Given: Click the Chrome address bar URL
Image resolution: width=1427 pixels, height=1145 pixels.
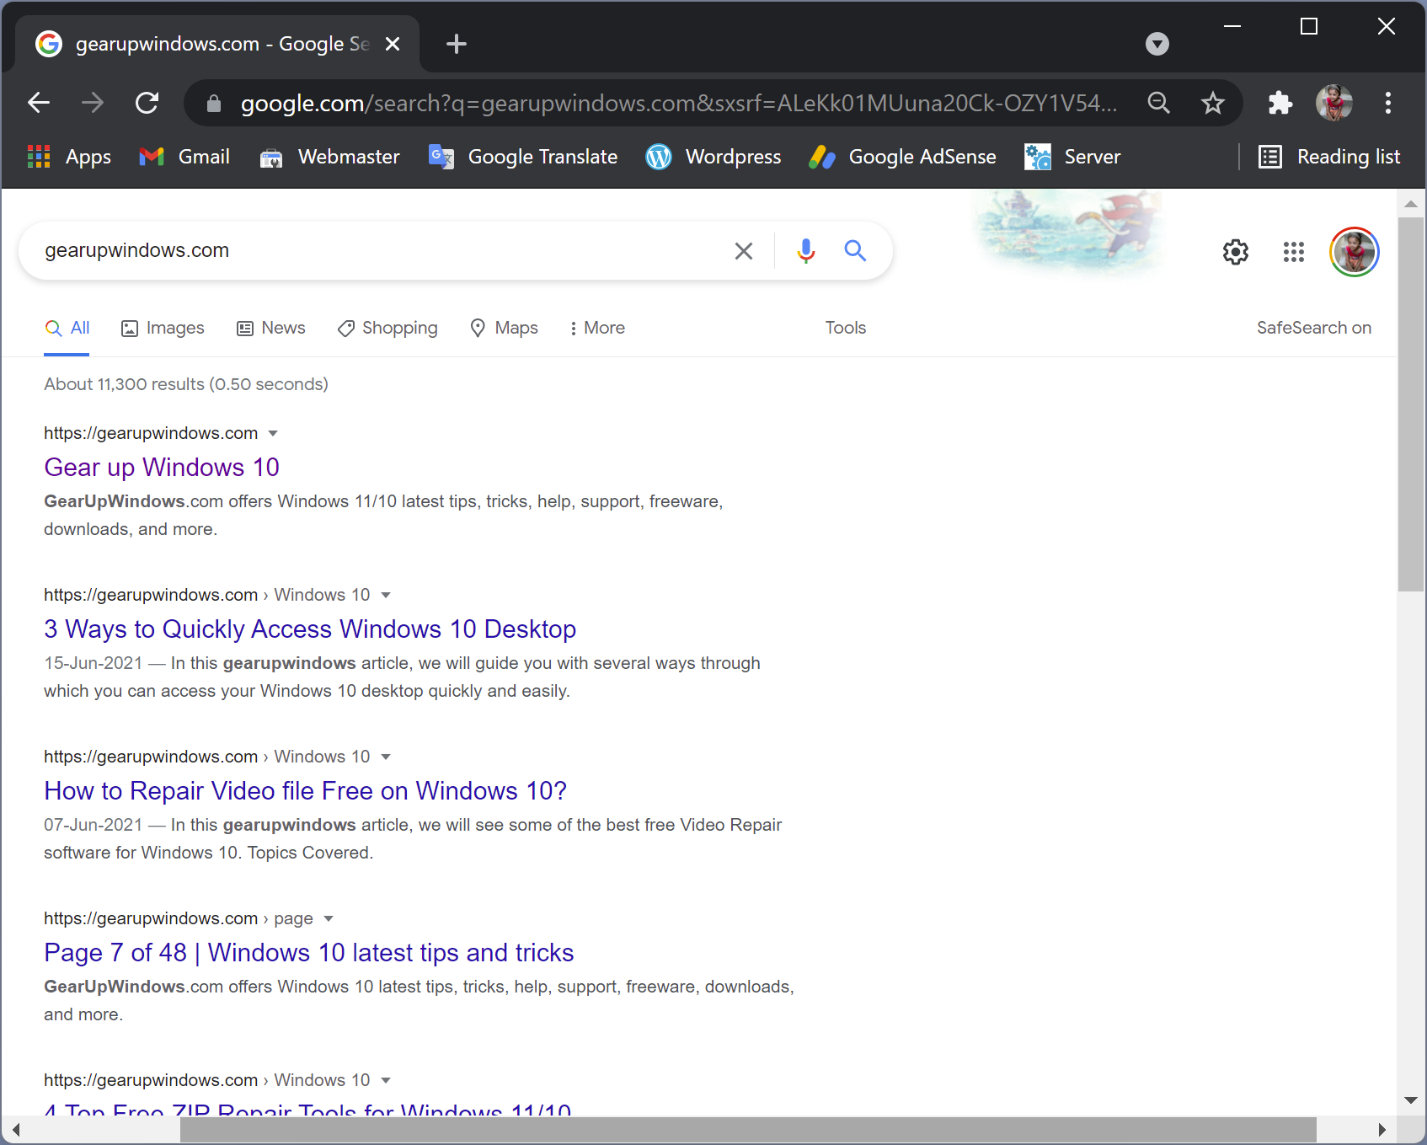Looking at the screenshot, I should [679, 103].
